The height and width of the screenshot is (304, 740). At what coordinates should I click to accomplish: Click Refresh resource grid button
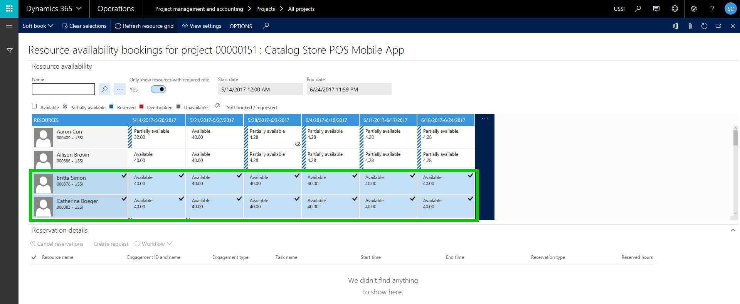click(144, 26)
